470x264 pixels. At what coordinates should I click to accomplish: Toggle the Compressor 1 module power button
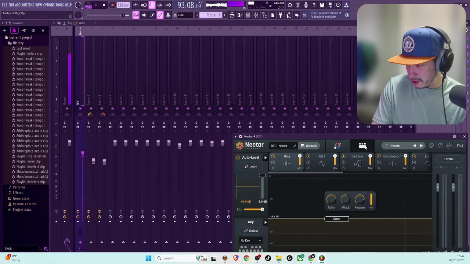click(x=379, y=157)
